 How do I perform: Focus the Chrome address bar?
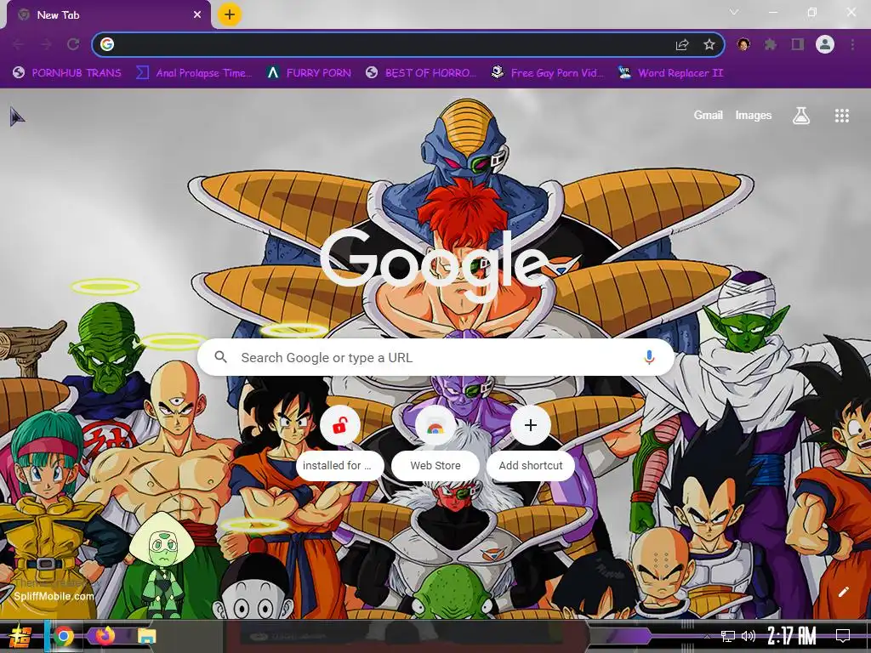(x=408, y=44)
